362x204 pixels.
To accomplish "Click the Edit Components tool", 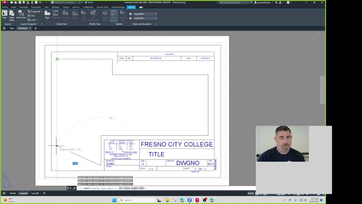I will coord(93,16).
